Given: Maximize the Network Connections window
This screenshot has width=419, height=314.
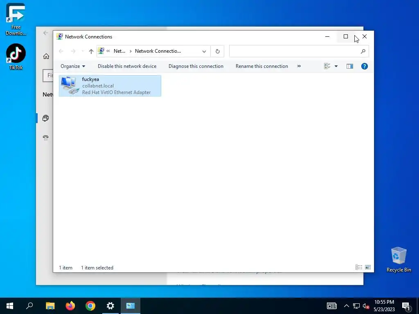Looking at the screenshot, I should click(346, 36).
